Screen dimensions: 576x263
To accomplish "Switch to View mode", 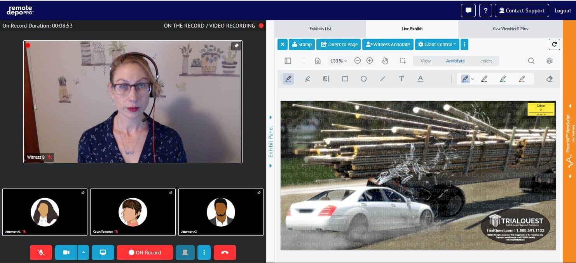I will 426,61.
